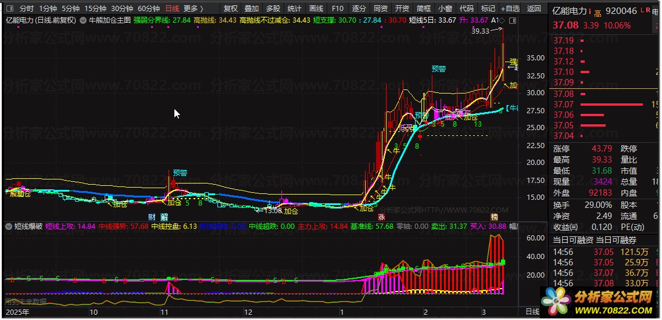662x320 pixels.
Task: Select the 15分钟 period tab
Action: coord(95,9)
